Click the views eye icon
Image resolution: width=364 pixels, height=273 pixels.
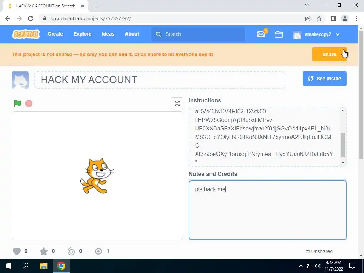[98, 251]
